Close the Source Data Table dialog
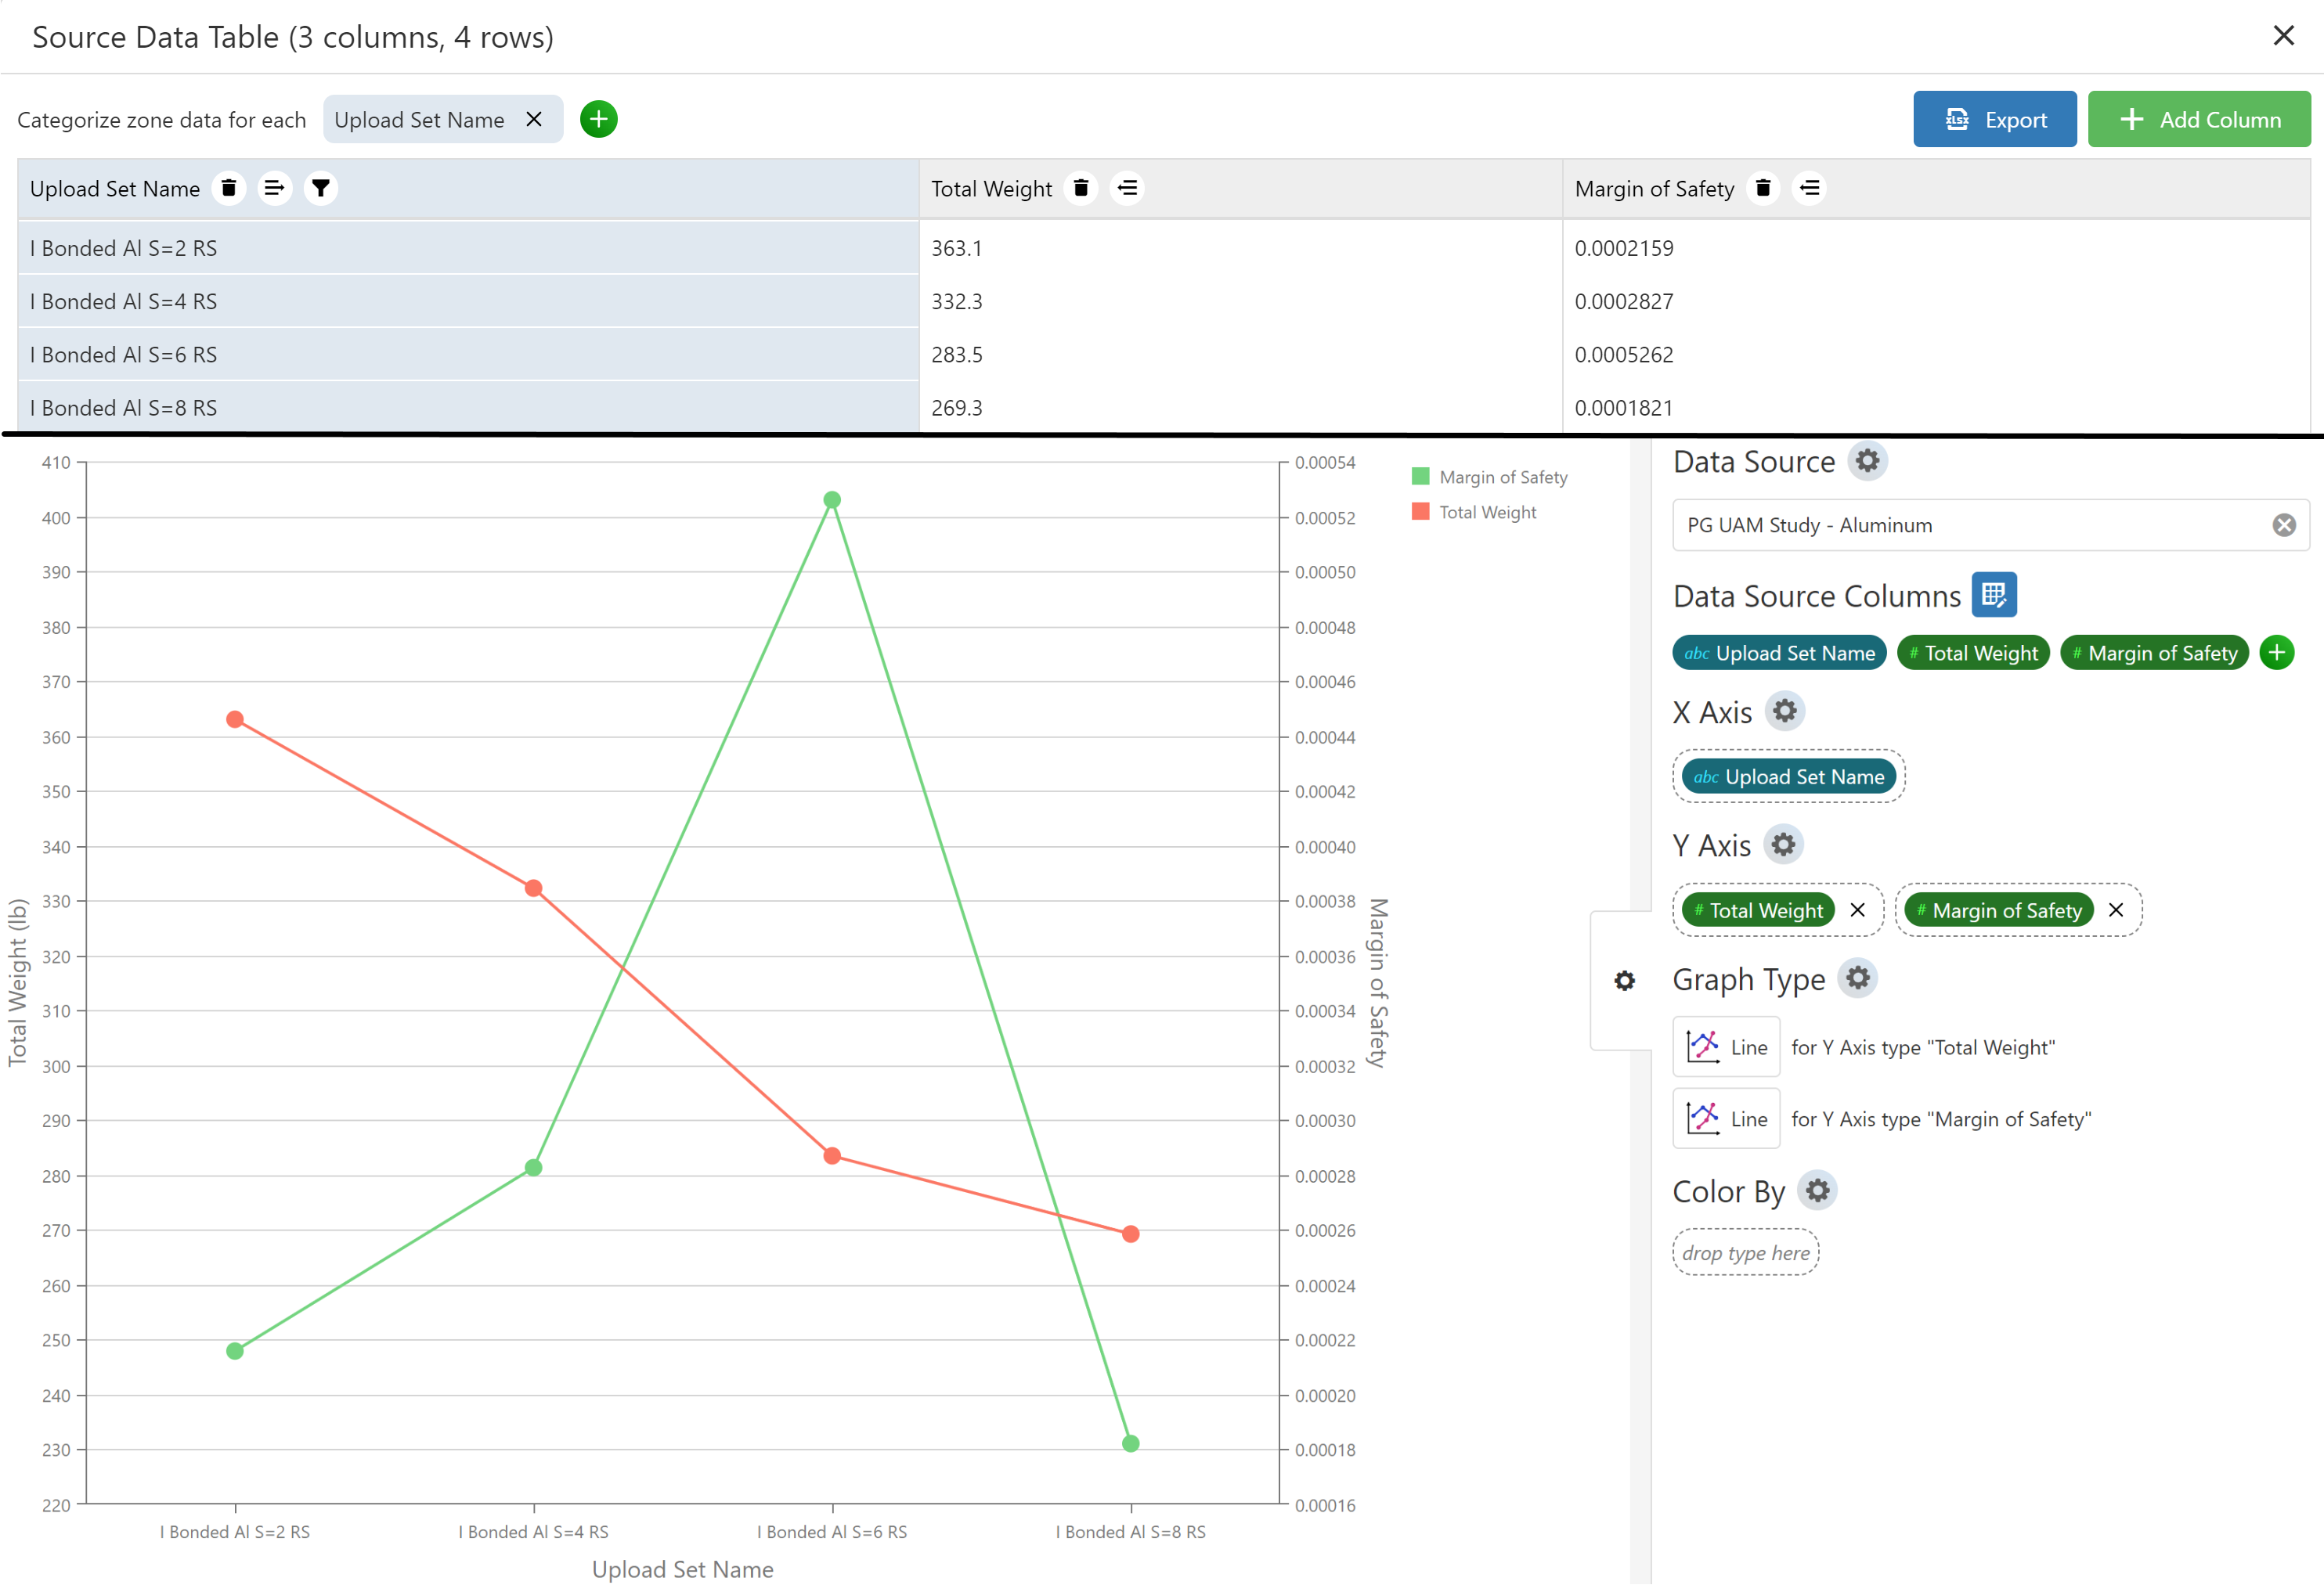Screen dimensions: 2324x1585 coord(2284,36)
